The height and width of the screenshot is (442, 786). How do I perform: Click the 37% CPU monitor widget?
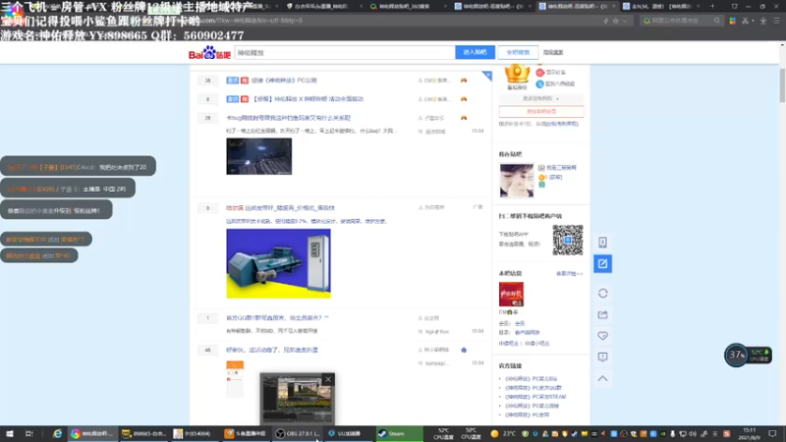[x=748, y=355]
